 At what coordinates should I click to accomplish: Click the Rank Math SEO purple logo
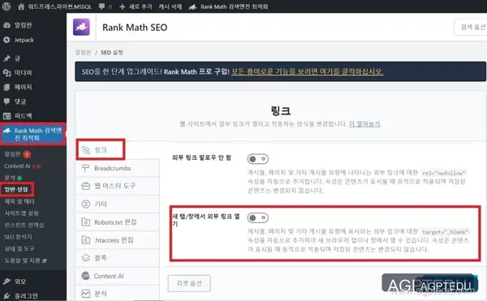pos(81,27)
